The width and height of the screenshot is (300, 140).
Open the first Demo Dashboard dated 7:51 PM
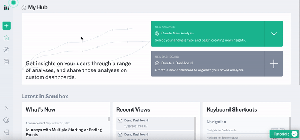point(155,124)
